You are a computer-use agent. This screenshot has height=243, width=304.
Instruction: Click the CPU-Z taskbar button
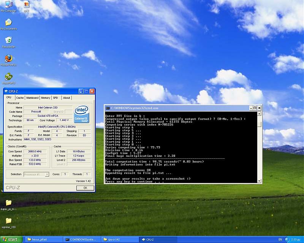[x=158, y=240]
